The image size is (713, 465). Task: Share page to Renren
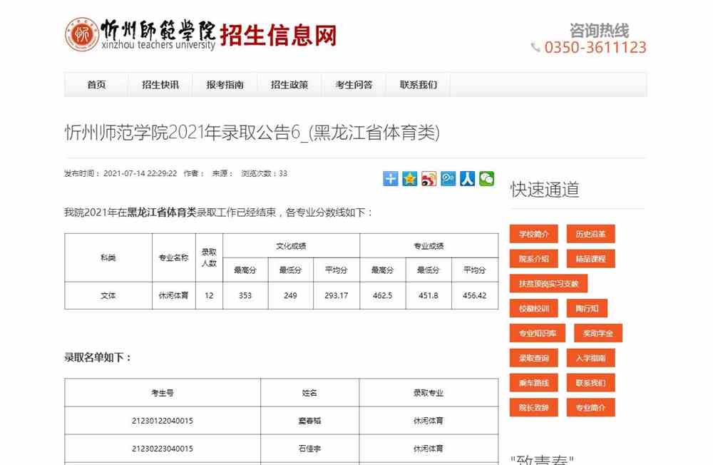[468, 179]
